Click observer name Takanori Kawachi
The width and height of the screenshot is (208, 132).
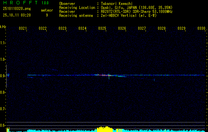pyautogui.click(x=117, y=4)
